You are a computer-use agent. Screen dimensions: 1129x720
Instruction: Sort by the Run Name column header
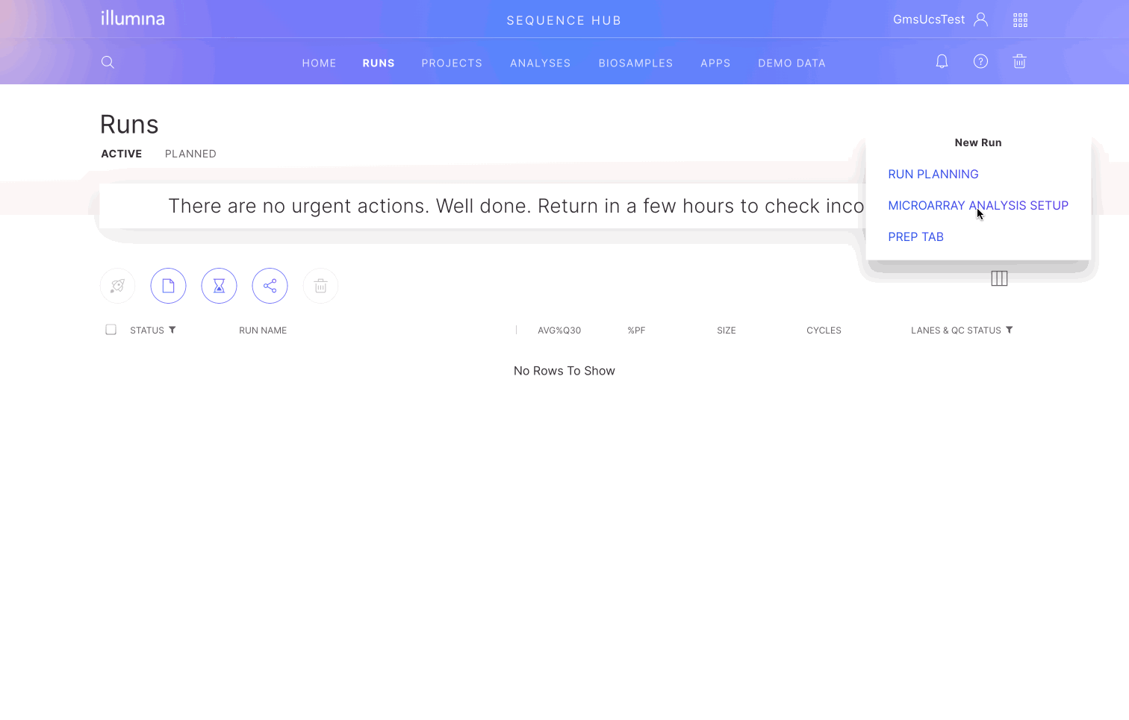click(x=263, y=331)
